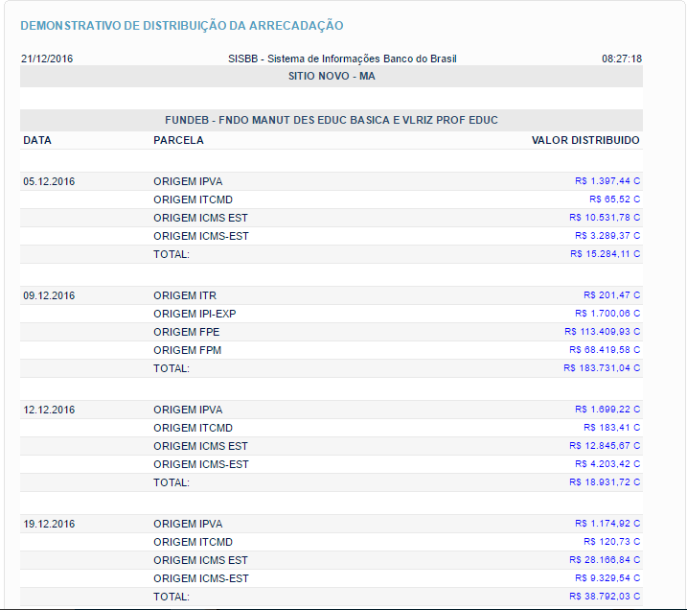
Task: Click ORIGEM ICMS-EST in 12.12.2016 group
Action: 201,464
